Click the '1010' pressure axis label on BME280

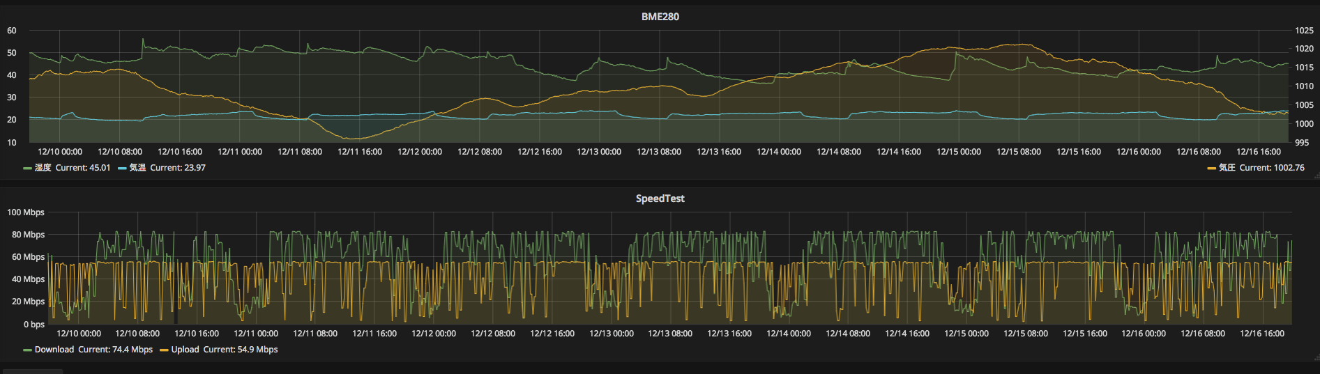(1304, 86)
